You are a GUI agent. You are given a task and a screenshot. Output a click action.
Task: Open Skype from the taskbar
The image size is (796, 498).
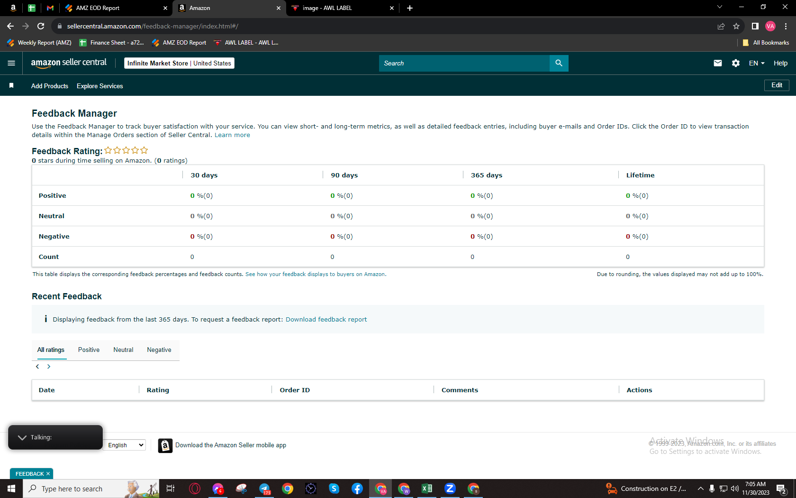point(334,489)
